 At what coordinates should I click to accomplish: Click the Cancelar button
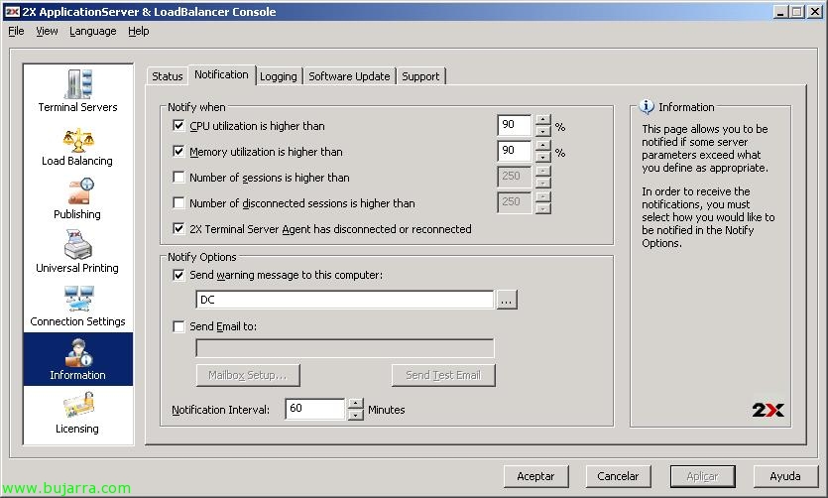[618, 476]
